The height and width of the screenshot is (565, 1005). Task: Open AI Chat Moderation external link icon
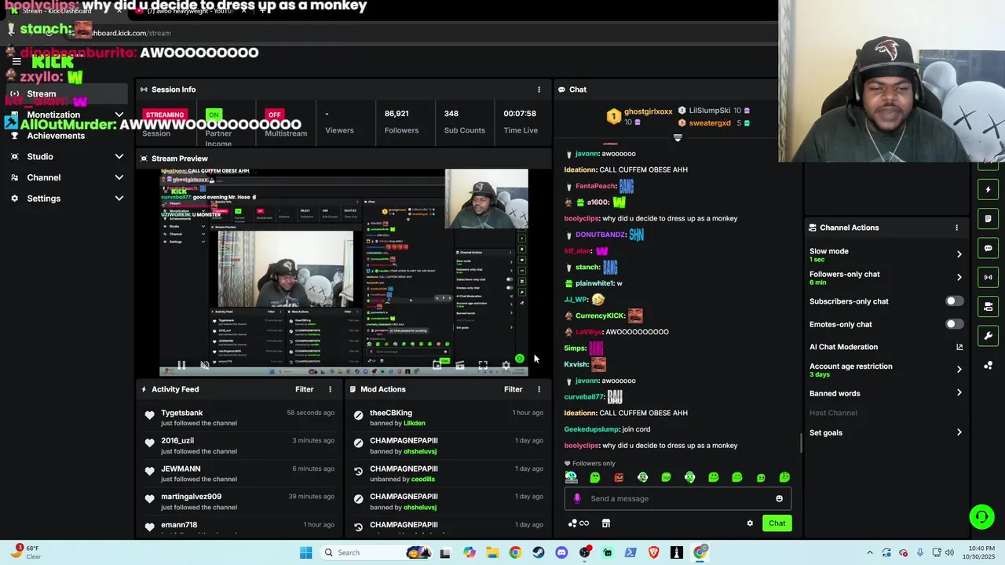click(959, 347)
